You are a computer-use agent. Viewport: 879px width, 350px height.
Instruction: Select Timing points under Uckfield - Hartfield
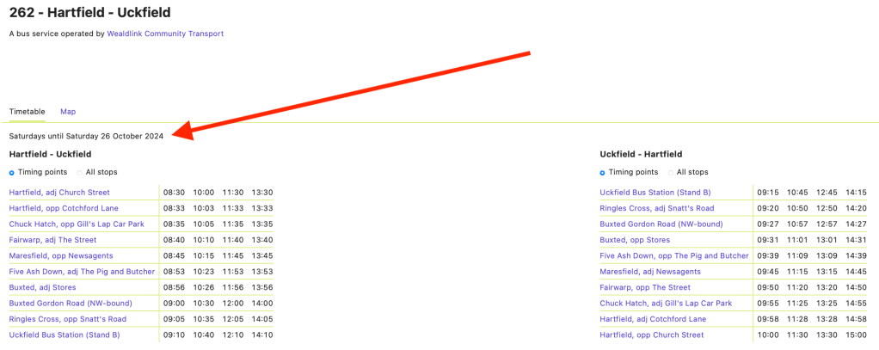[x=603, y=173]
